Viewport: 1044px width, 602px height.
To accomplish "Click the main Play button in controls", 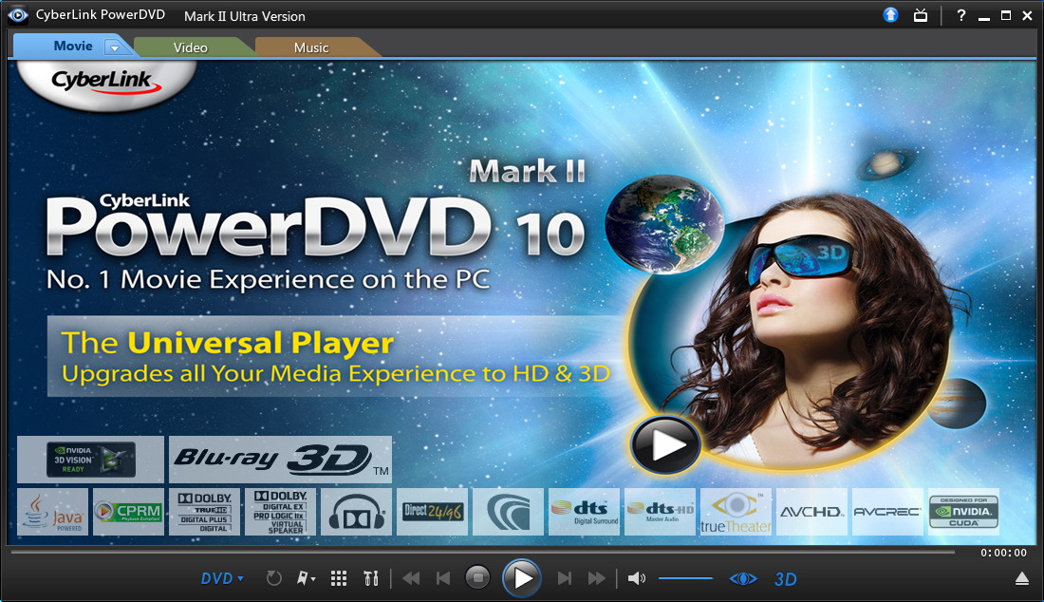I will (x=521, y=578).
